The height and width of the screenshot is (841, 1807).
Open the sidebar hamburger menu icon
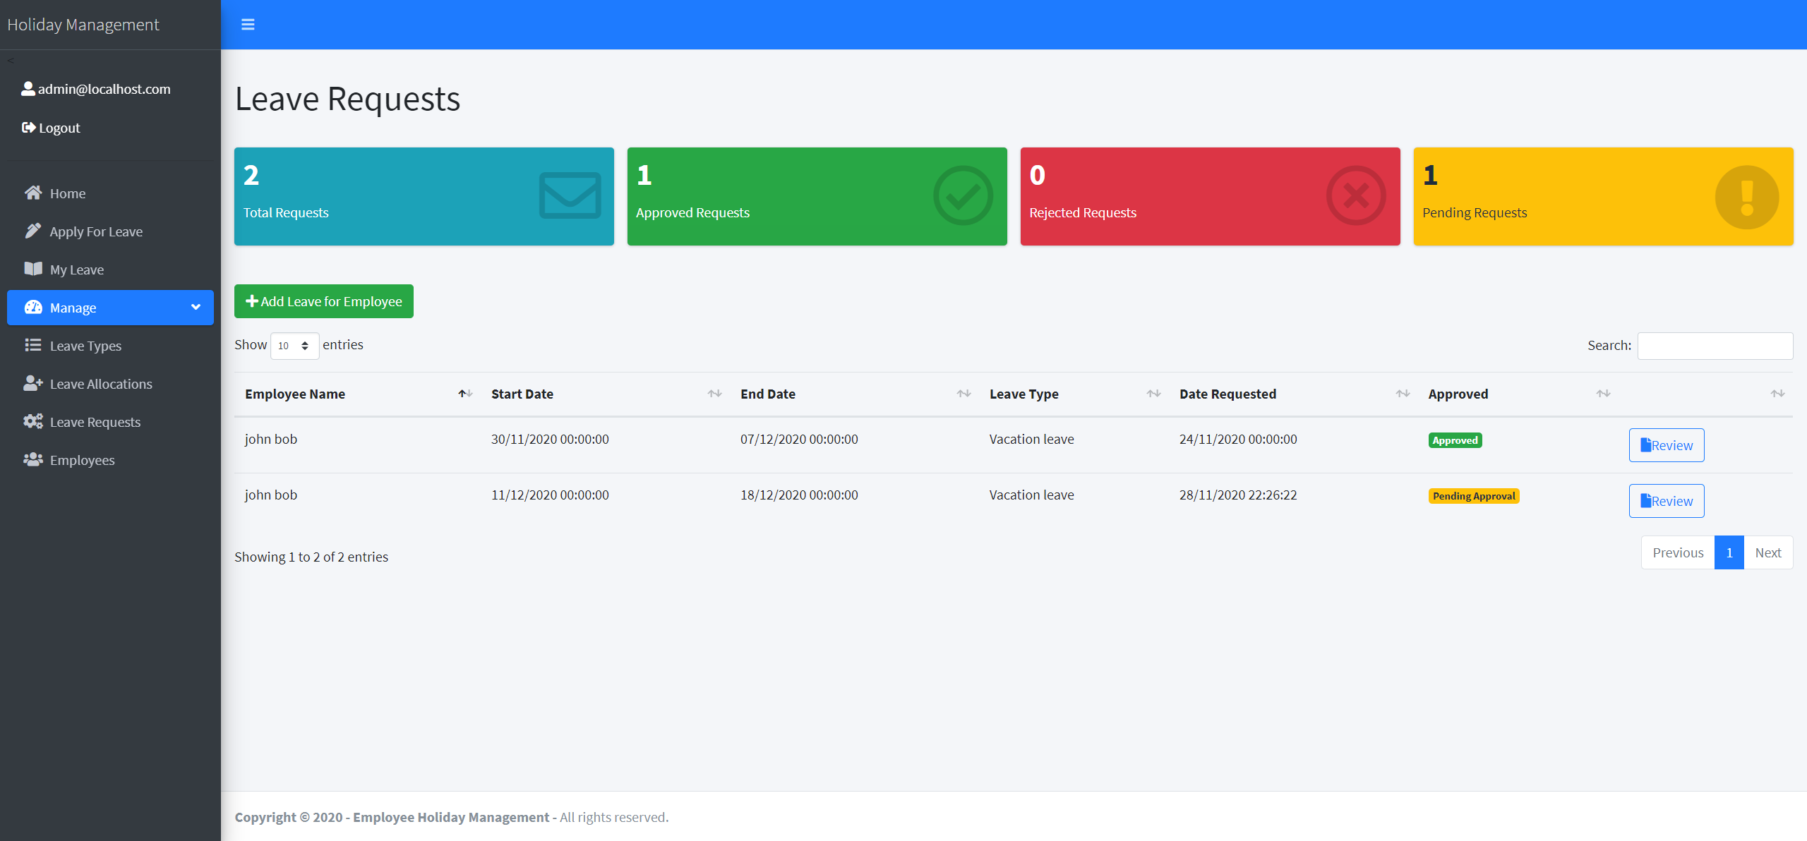[248, 23]
